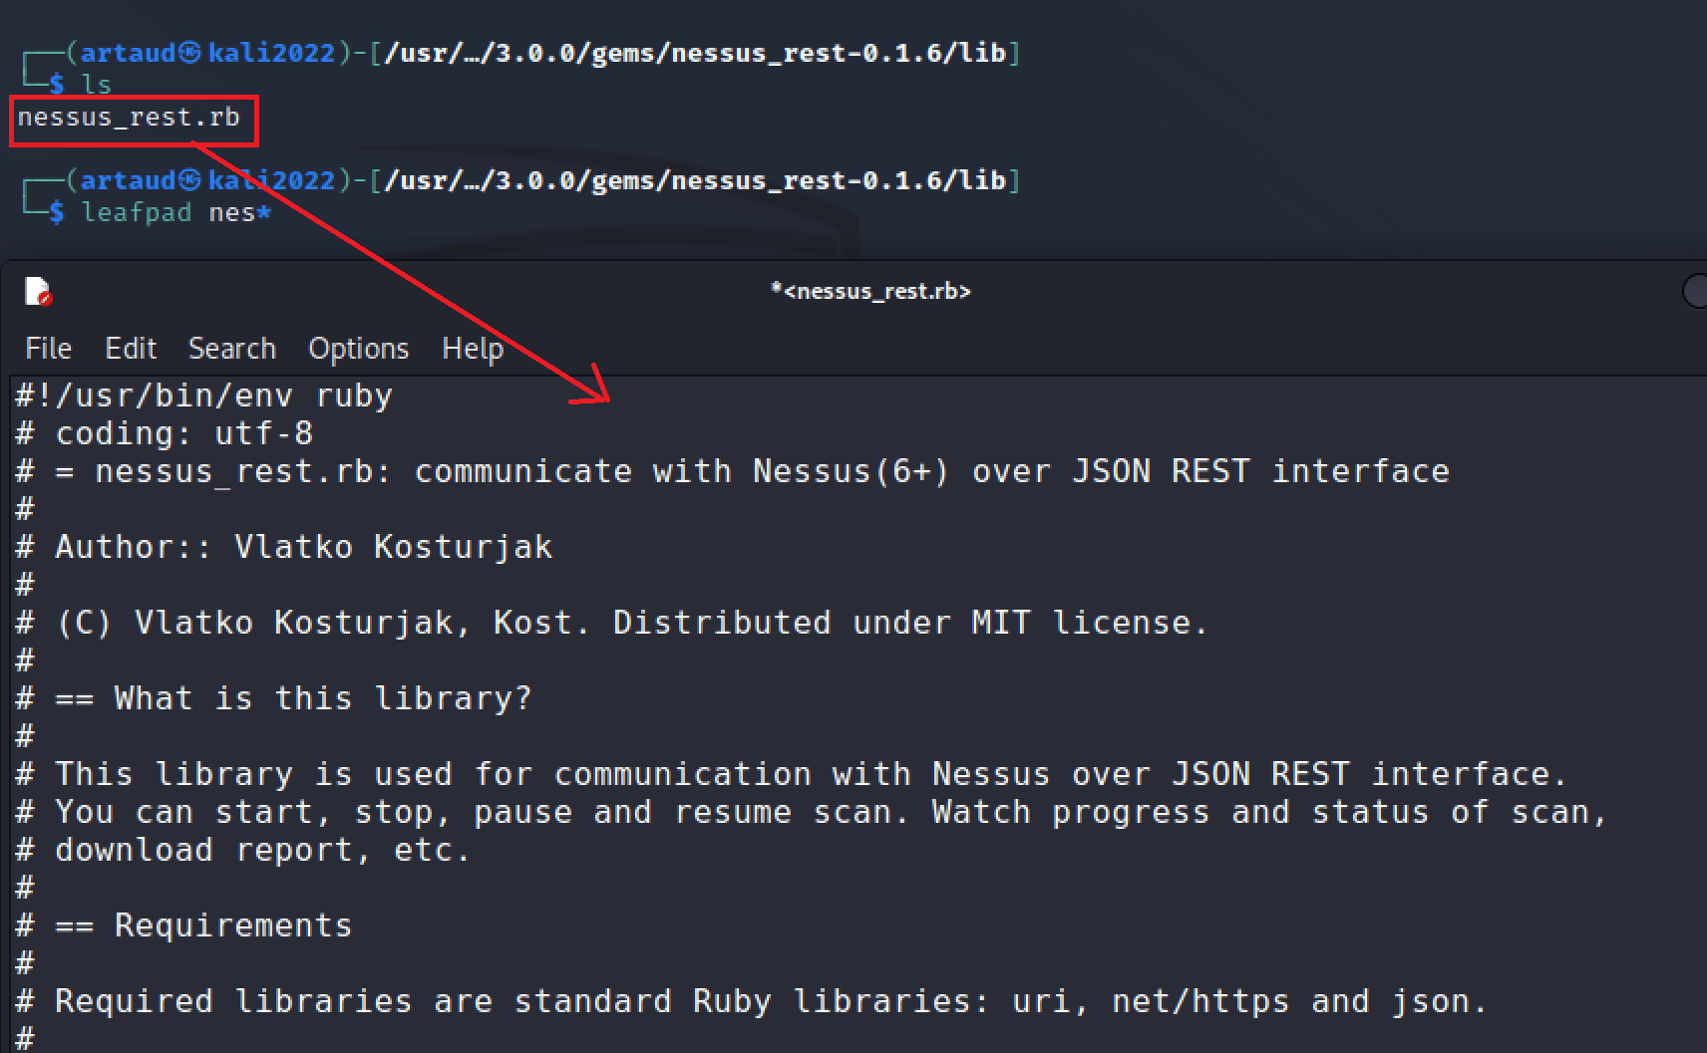Open the Edit menu in Leafpad
This screenshot has width=1707, height=1053.
130,348
